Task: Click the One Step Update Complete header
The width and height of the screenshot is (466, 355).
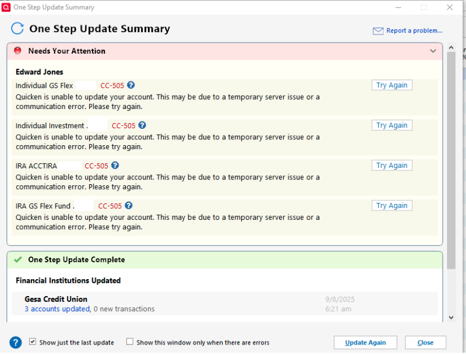Action: (225, 259)
